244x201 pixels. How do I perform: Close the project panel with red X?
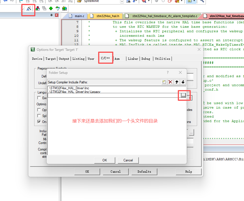tap(56, 15)
